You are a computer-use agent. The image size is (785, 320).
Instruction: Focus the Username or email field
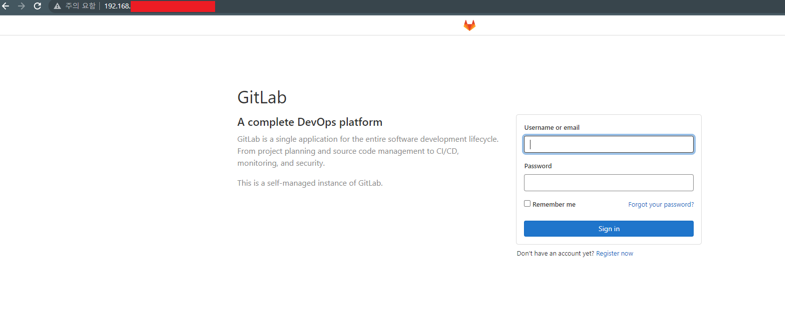coord(609,144)
